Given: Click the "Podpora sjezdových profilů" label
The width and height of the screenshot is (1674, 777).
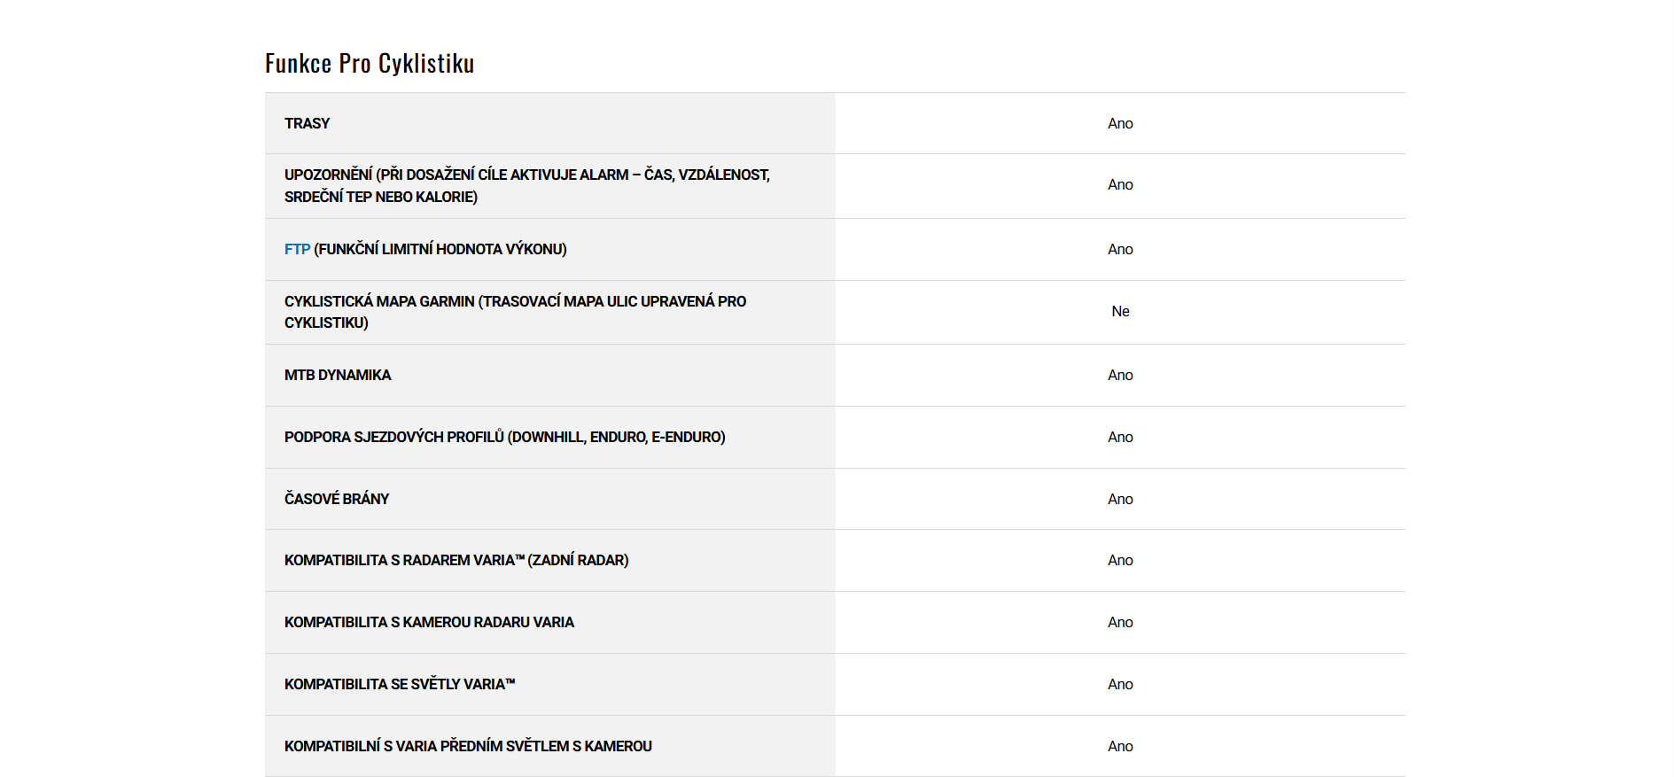Looking at the screenshot, I should pyautogui.click(x=504, y=438).
